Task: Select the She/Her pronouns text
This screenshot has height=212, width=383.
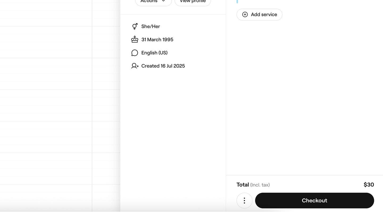Action: (x=151, y=26)
